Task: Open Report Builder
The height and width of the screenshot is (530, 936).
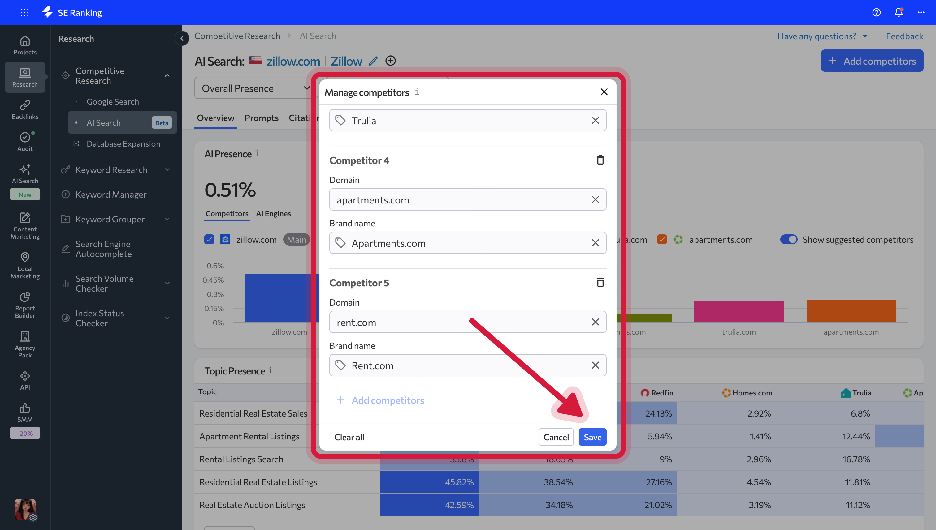Action: click(25, 306)
